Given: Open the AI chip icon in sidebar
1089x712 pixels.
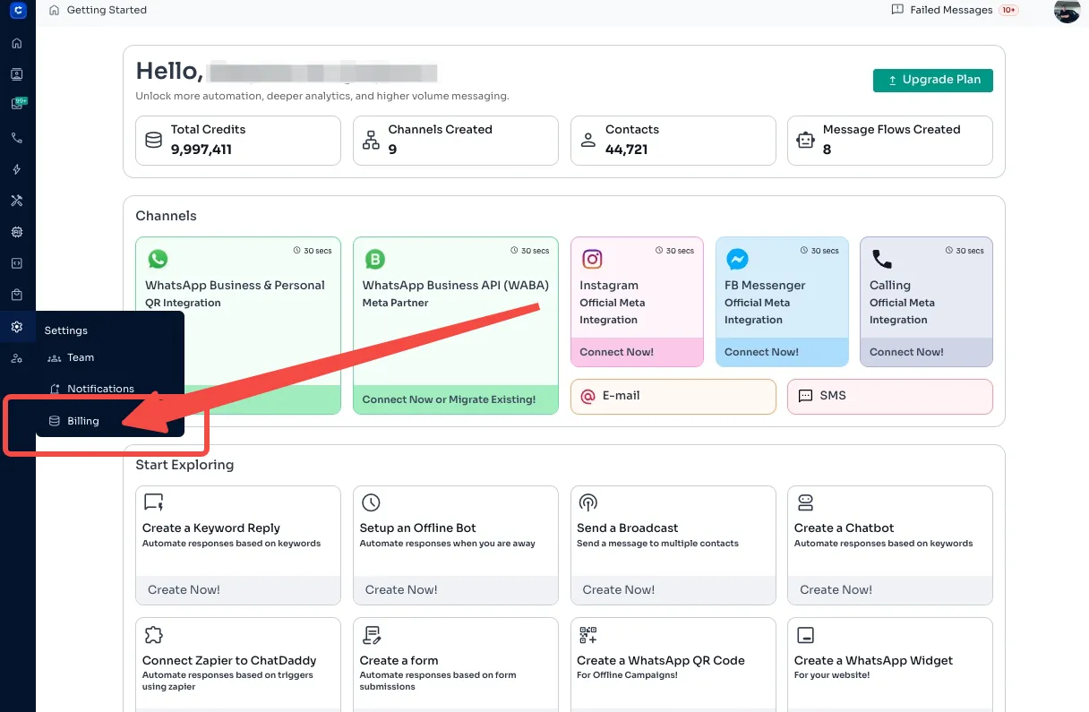Looking at the screenshot, I should (x=17, y=232).
